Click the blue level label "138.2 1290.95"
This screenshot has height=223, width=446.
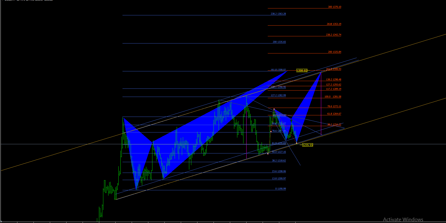(278, 87)
